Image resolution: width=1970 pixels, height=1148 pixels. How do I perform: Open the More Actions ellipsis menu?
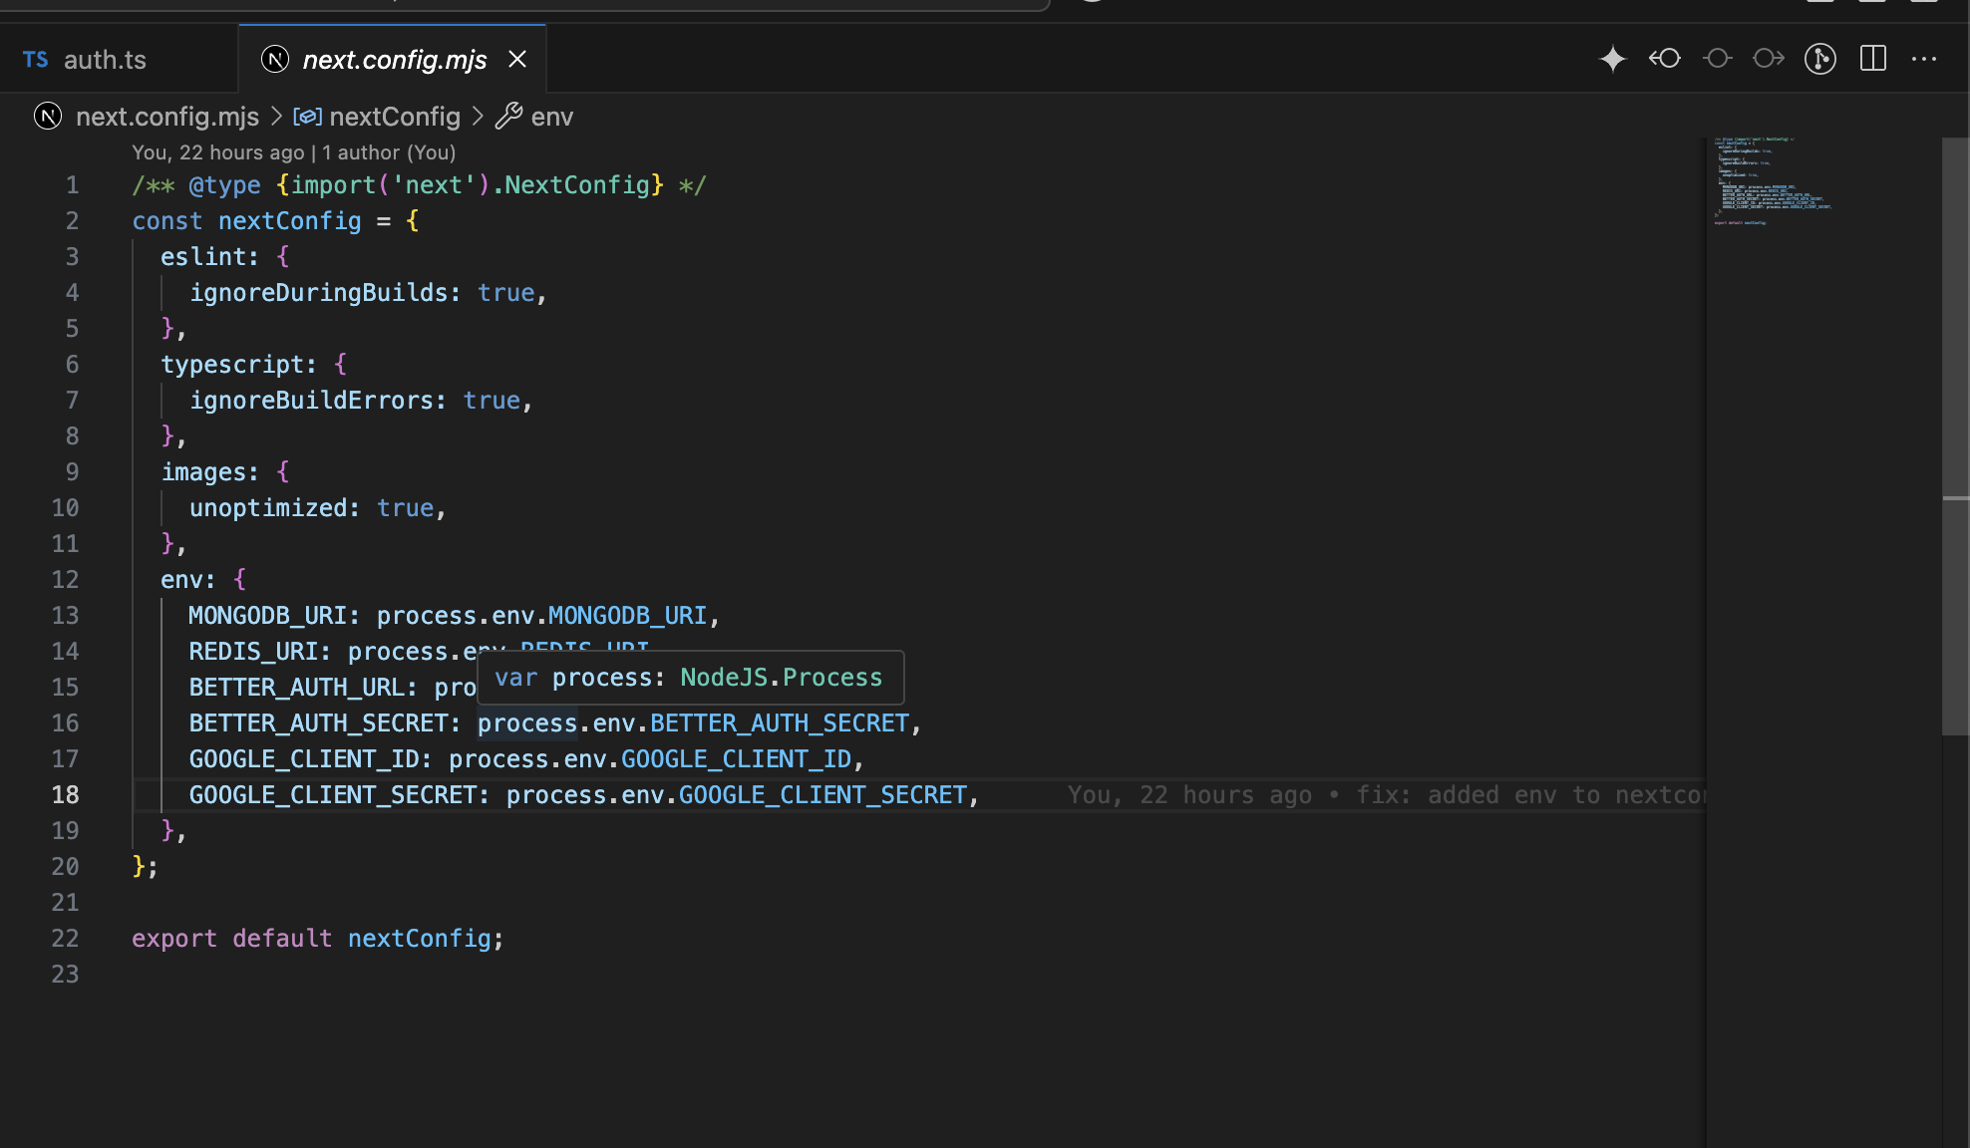(x=1924, y=59)
